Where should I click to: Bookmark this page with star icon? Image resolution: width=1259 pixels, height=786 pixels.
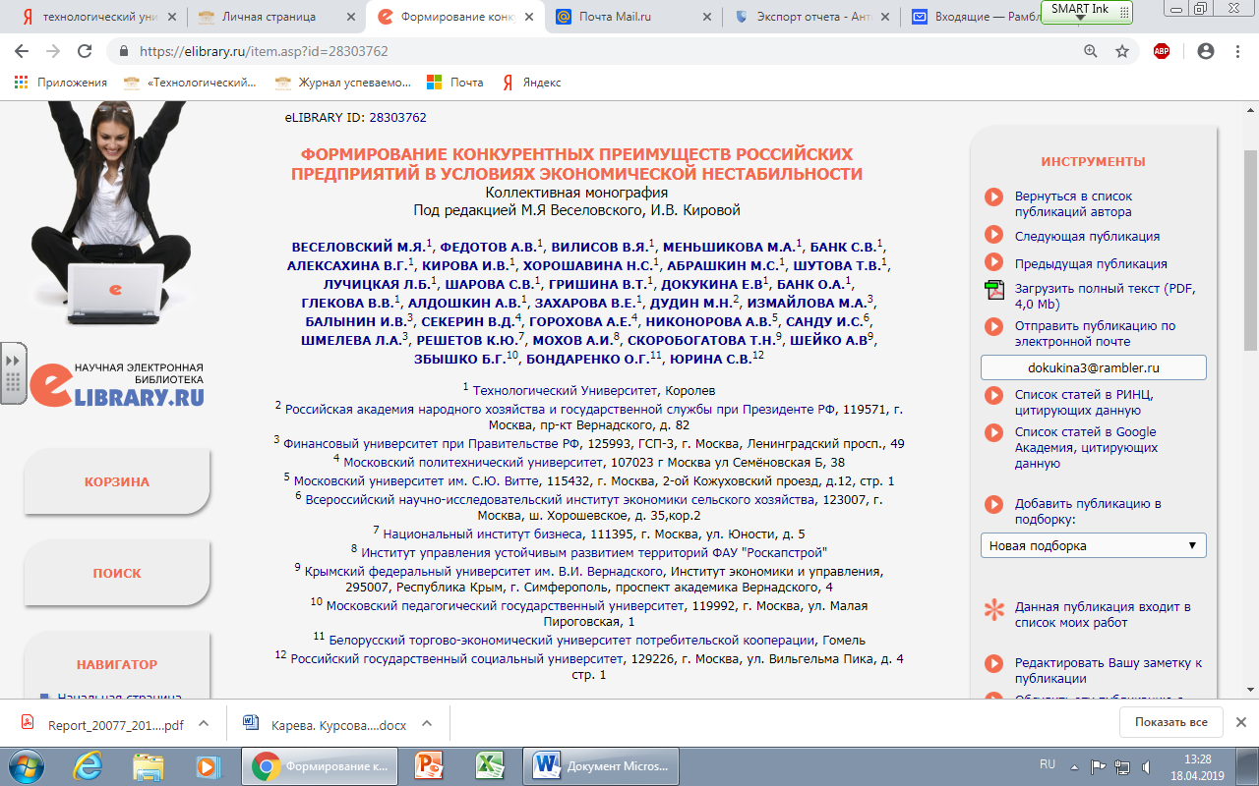coord(1122,51)
